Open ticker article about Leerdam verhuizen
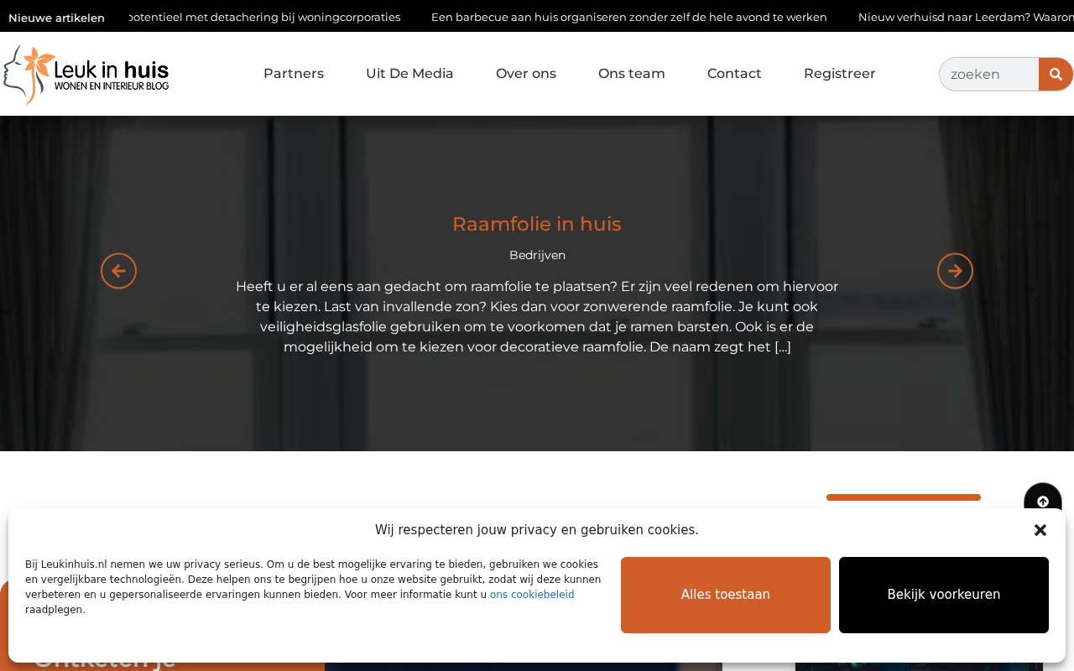The height and width of the screenshot is (671, 1074). [x=966, y=17]
